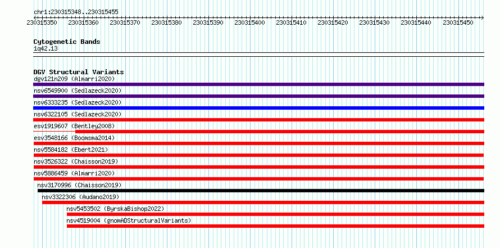
Task: Click ruler tick label 230315410
Action: pyautogui.click(x=291, y=22)
